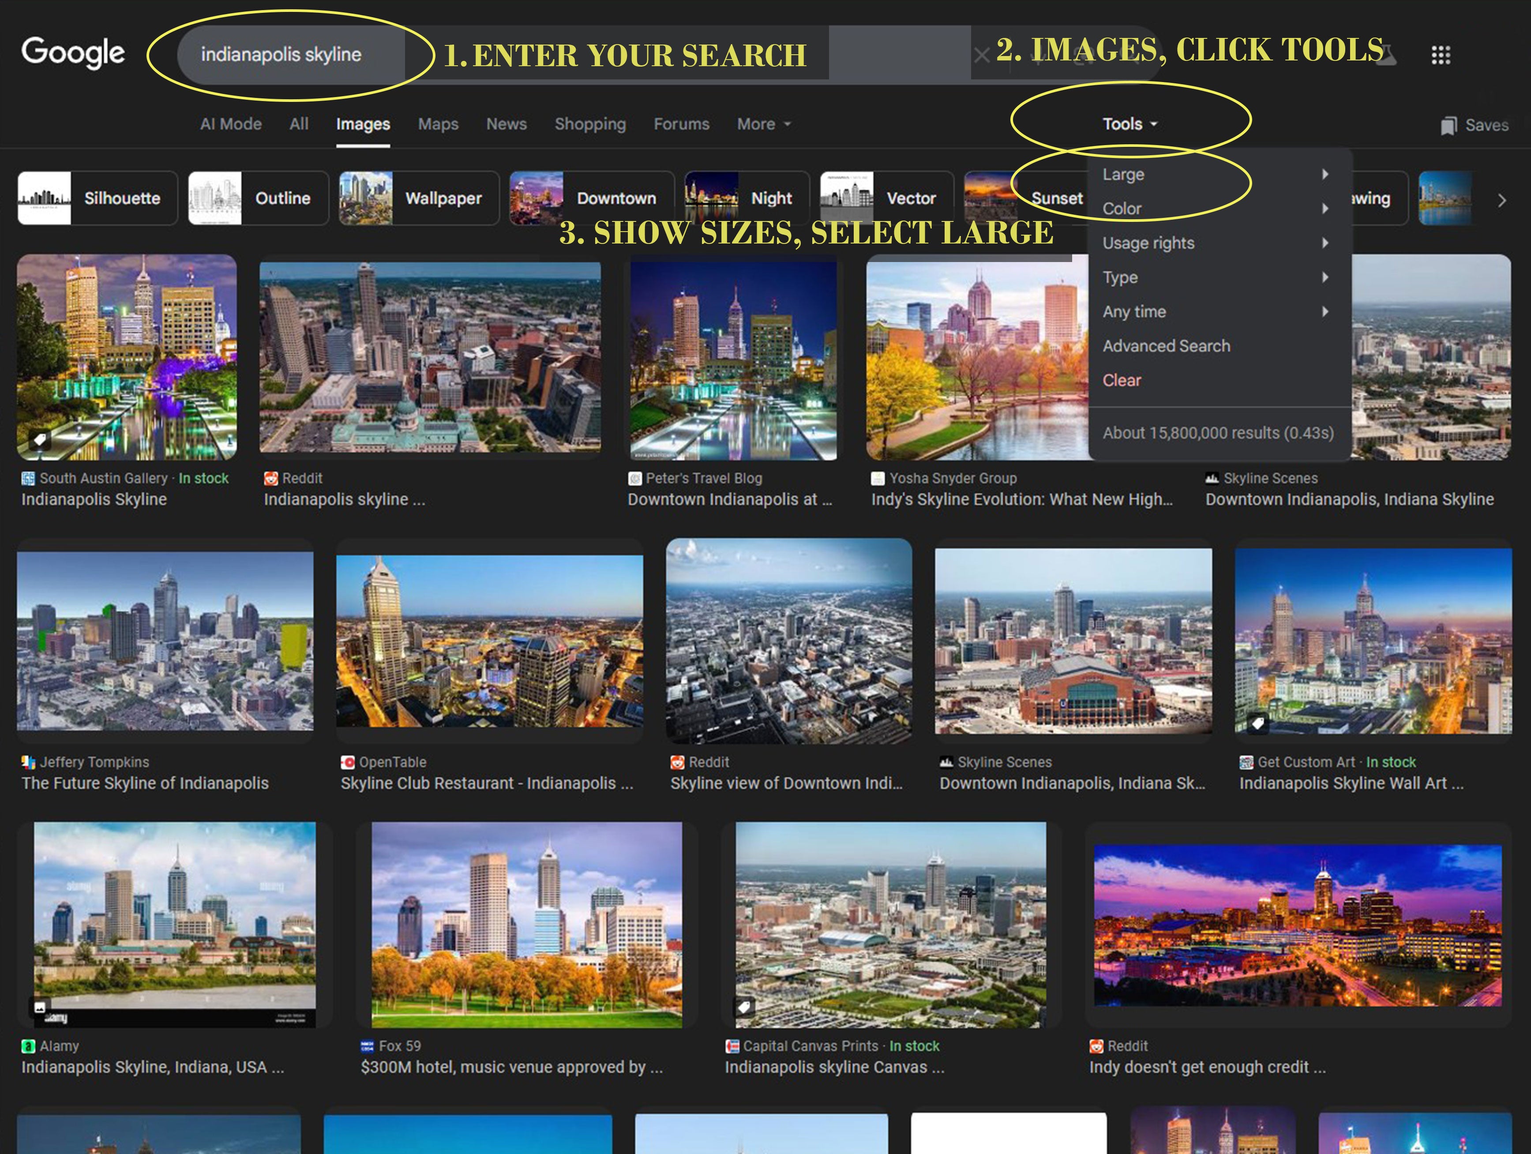Click the Saves bookmark icon
Viewport: 1531px width, 1154px height.
[x=1448, y=126]
